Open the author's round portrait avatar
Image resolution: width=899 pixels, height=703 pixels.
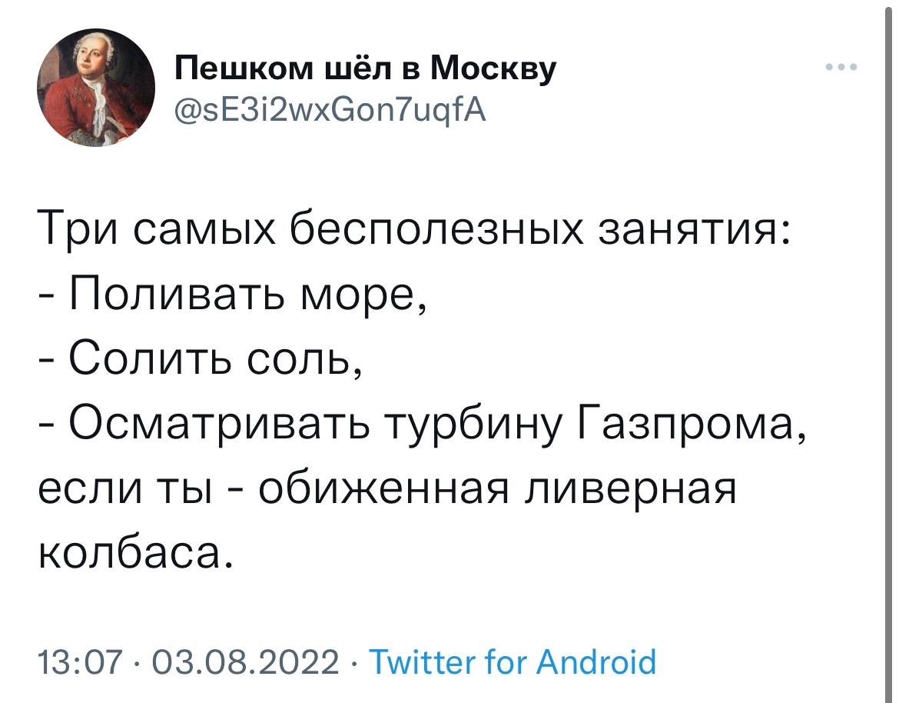coord(96,88)
